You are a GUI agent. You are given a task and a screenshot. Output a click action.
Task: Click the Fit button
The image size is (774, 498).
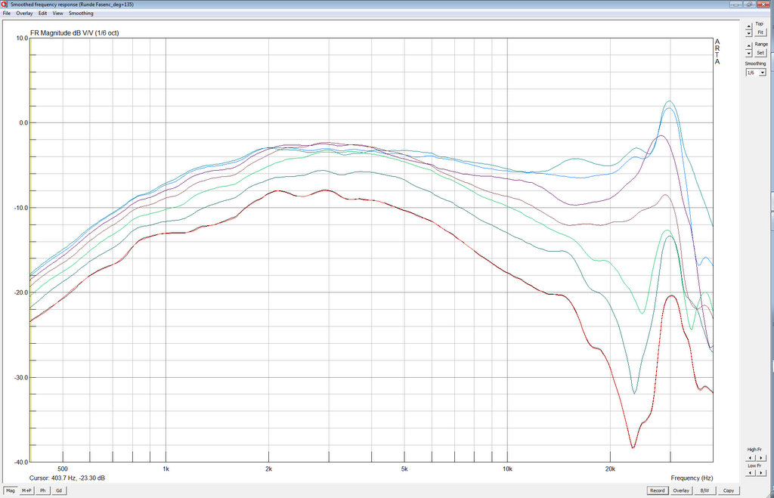coord(760,32)
